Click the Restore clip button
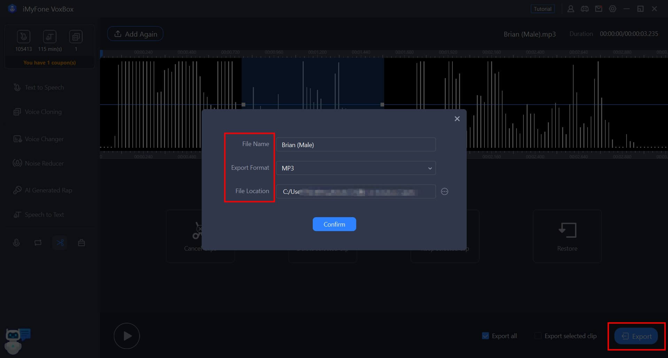 (x=567, y=236)
